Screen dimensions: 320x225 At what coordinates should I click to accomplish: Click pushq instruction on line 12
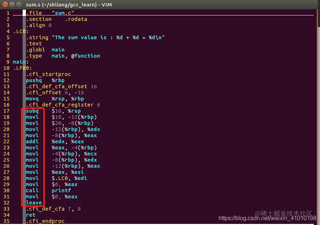pyautogui.click(x=34, y=80)
